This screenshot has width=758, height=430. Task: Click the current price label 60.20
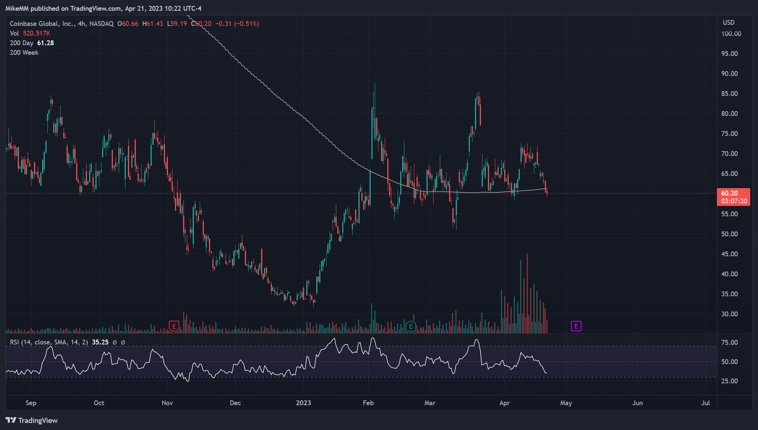click(x=730, y=193)
